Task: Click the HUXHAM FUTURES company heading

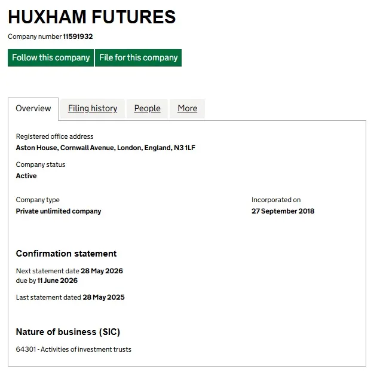Action: [92, 17]
